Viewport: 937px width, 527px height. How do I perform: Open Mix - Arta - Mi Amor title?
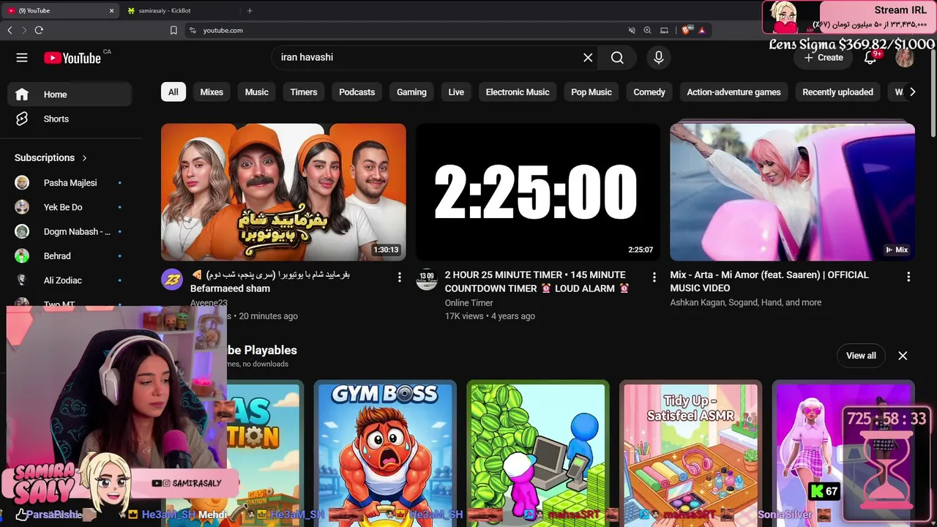tap(769, 282)
